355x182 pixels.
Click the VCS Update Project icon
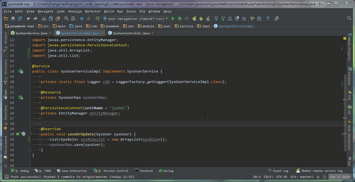(216, 18)
